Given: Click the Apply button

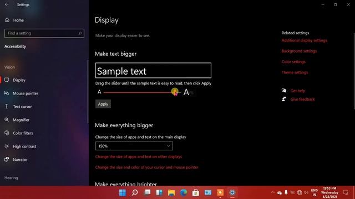Looking at the screenshot, I should point(103,104).
